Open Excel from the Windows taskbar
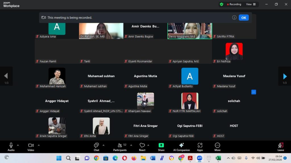The image size is (291, 163). point(218,158)
